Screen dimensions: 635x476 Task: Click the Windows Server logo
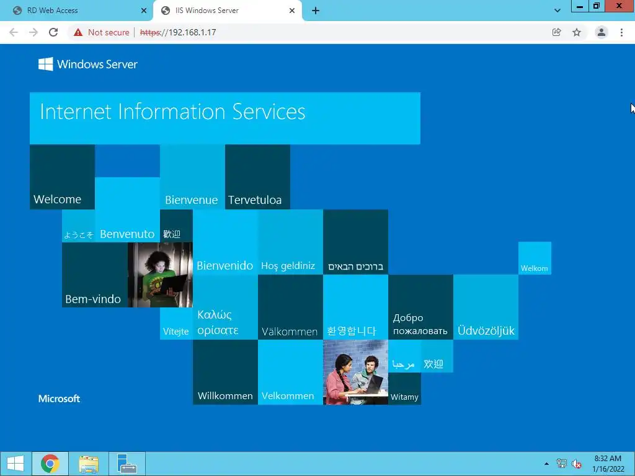(88, 64)
